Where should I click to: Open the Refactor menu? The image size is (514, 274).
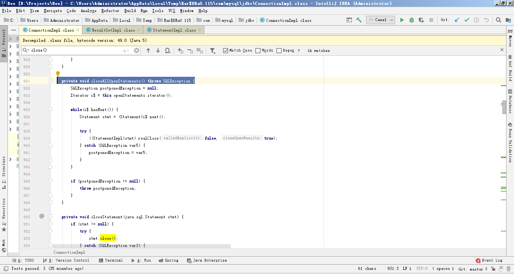110,11
